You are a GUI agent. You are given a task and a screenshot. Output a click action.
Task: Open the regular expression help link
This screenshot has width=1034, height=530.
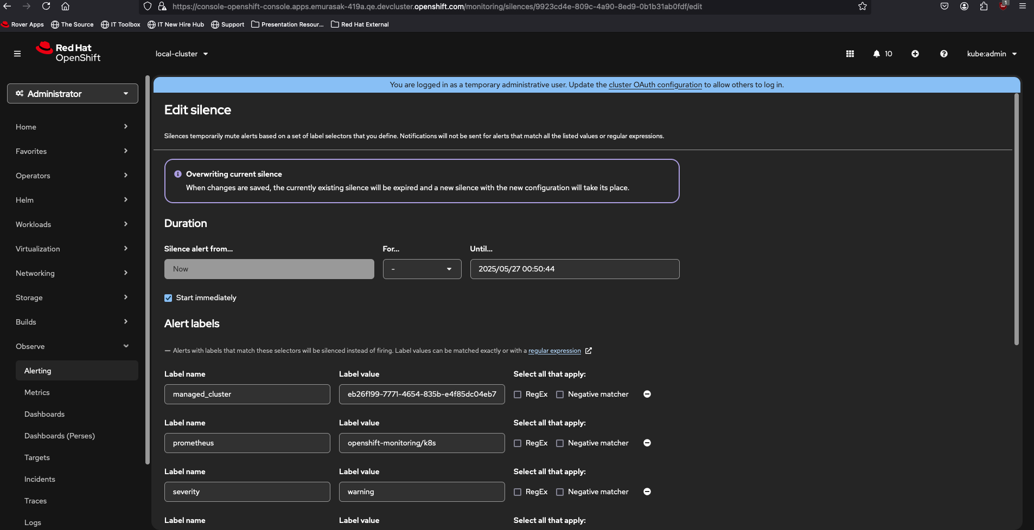click(554, 351)
